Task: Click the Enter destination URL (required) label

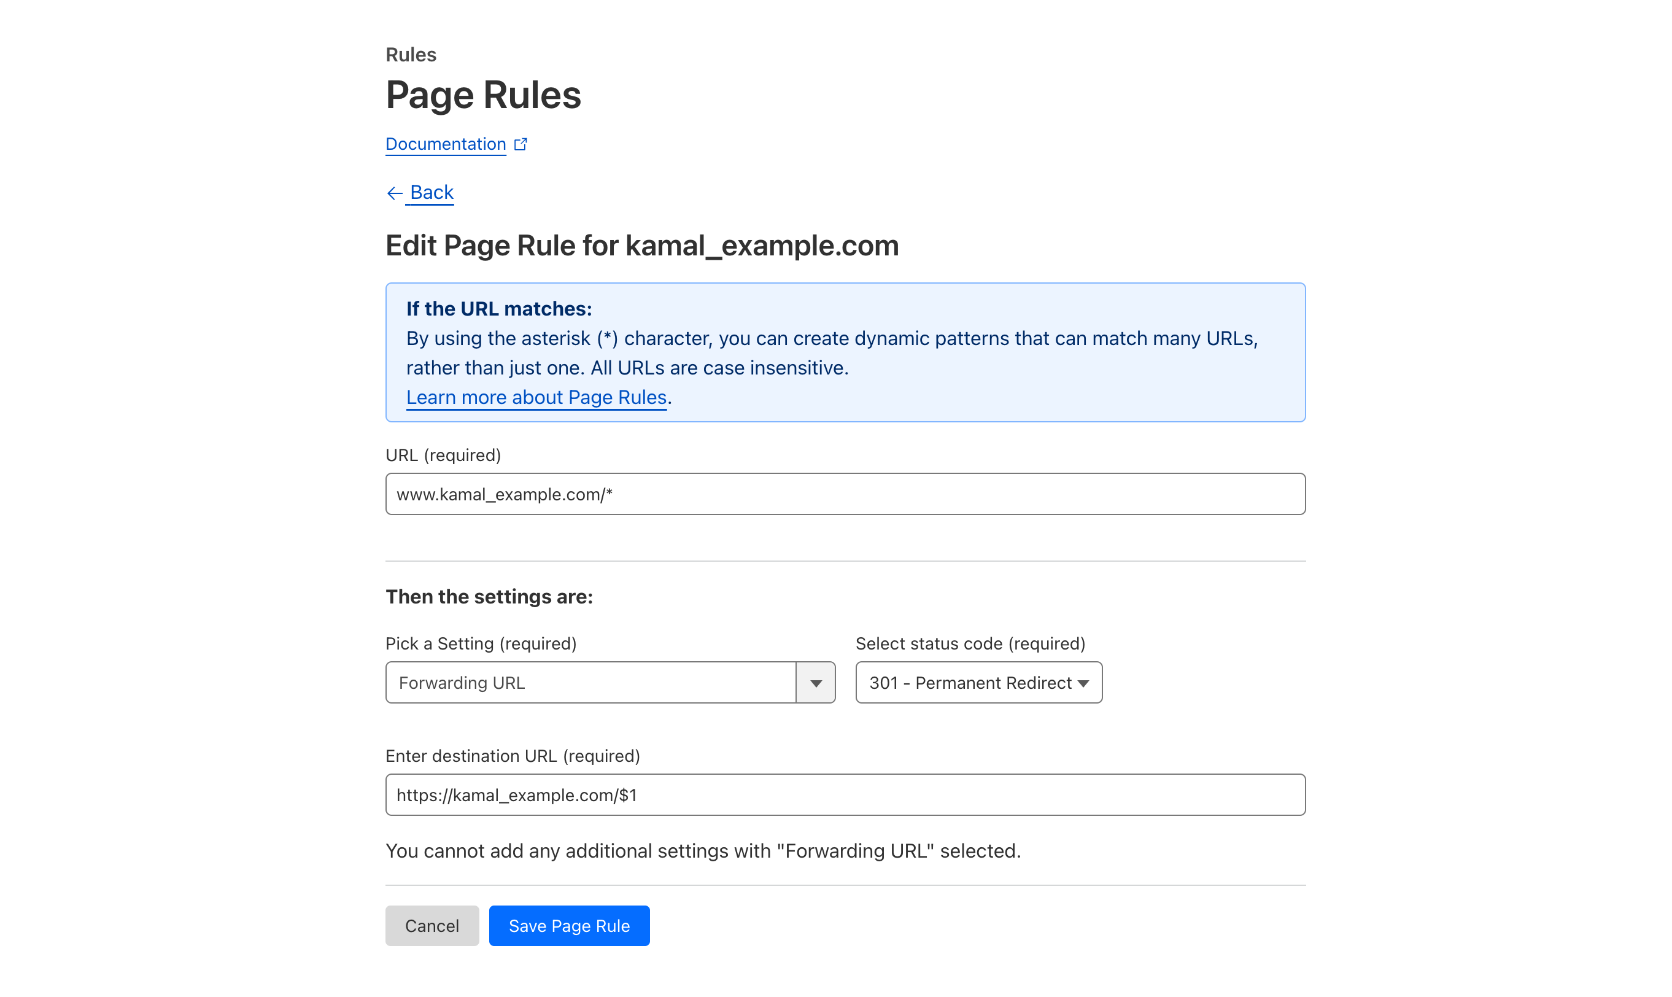Action: click(x=513, y=756)
